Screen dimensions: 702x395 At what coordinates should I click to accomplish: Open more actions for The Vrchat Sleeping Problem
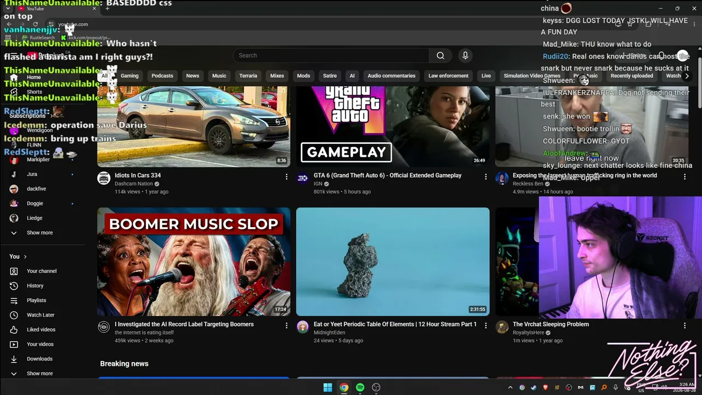coord(684,325)
